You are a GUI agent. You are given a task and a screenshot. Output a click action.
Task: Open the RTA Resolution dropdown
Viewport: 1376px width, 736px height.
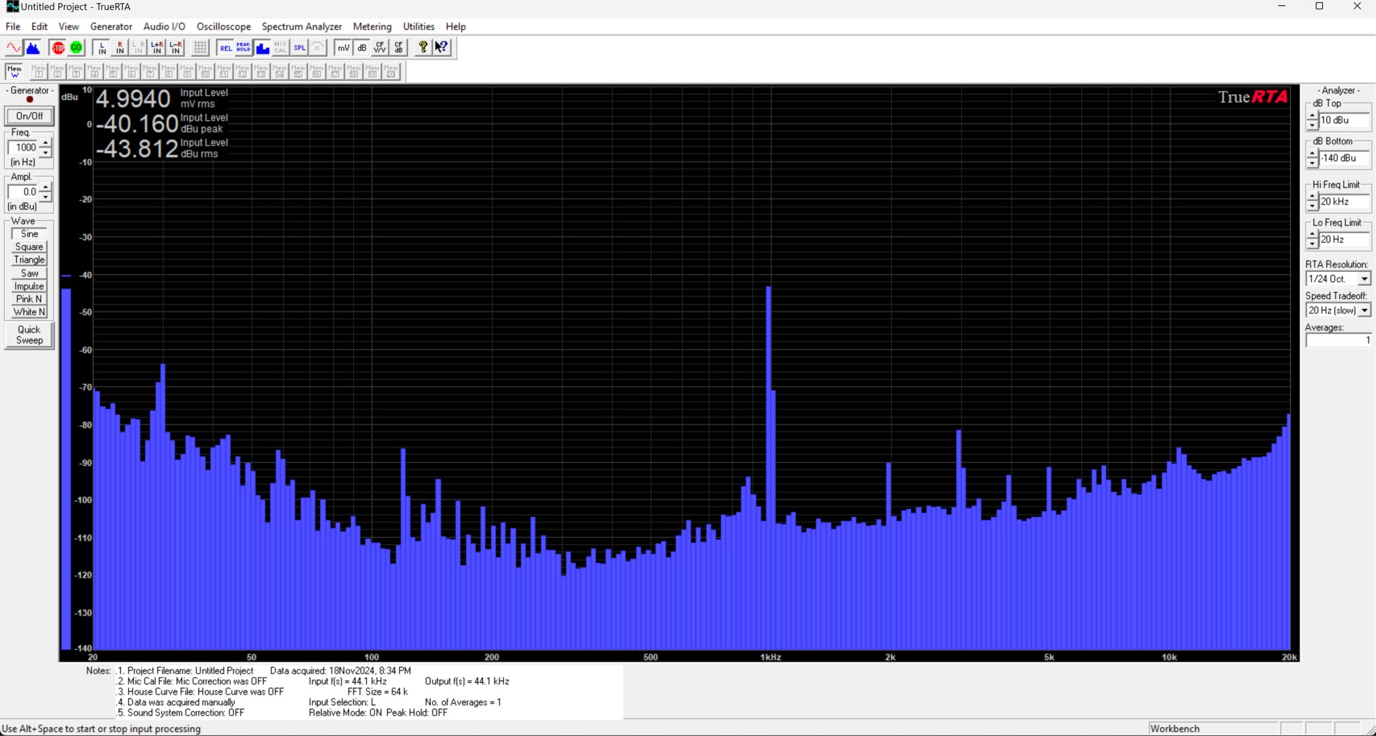(x=1364, y=279)
